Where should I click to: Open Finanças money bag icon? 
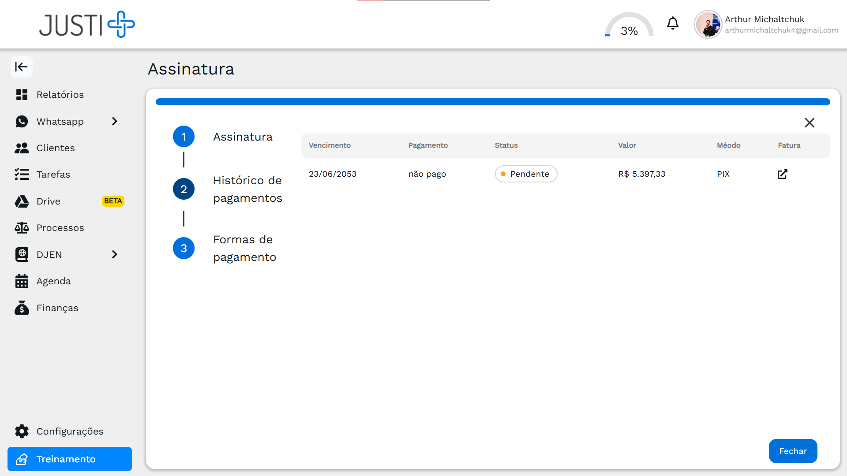tap(22, 308)
